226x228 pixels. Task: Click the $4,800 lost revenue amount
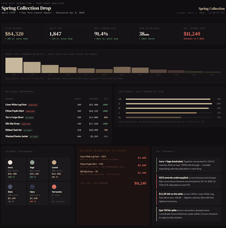click(x=142, y=158)
